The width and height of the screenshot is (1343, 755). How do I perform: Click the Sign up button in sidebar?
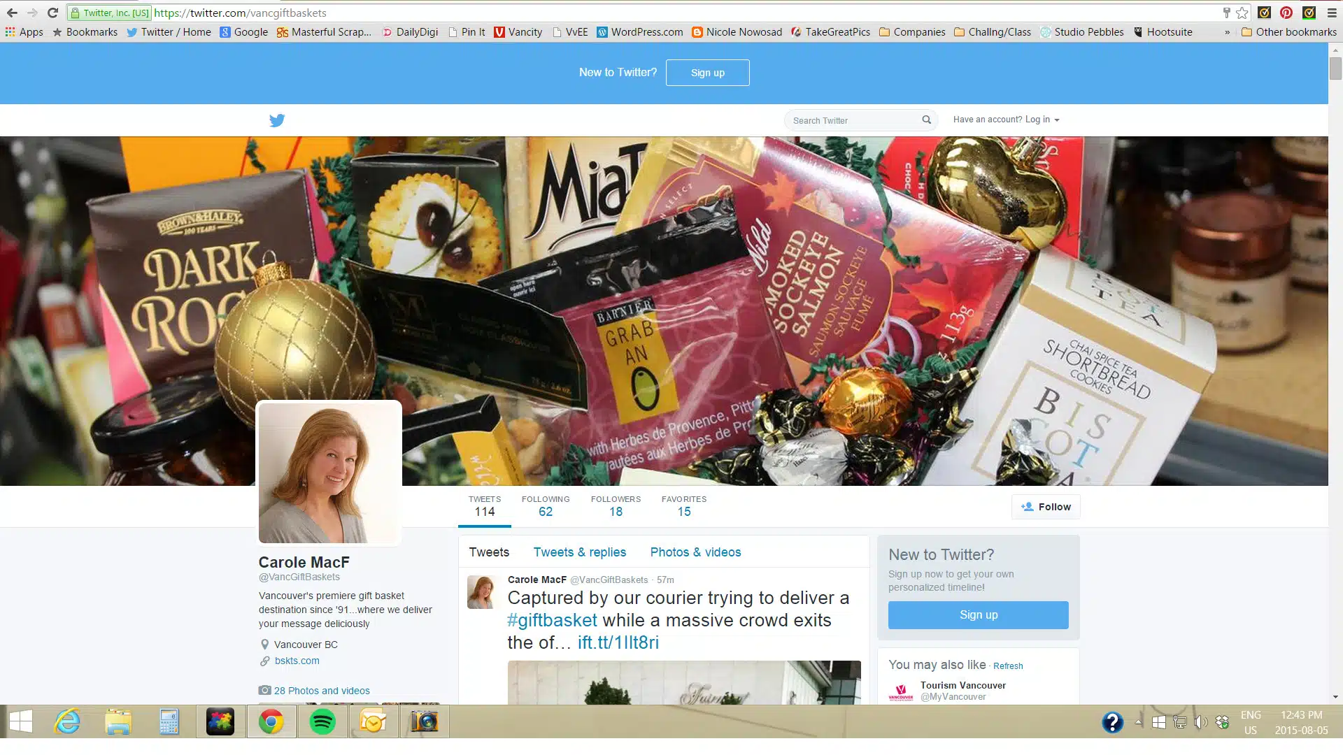tap(978, 614)
